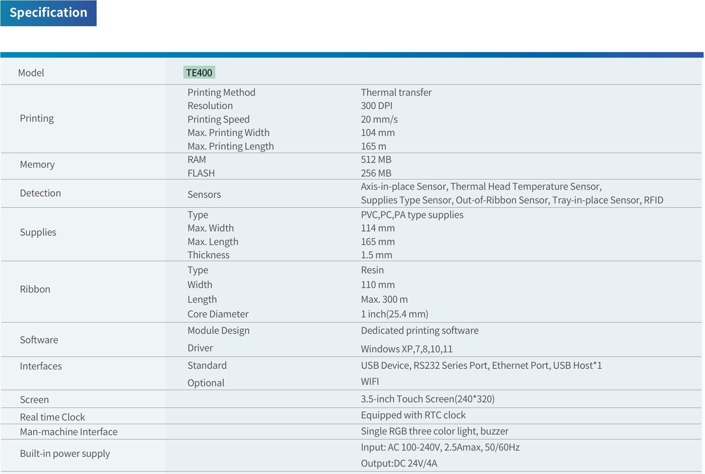The width and height of the screenshot is (705, 474).
Task: Click the Thickness label
Action: (x=208, y=255)
